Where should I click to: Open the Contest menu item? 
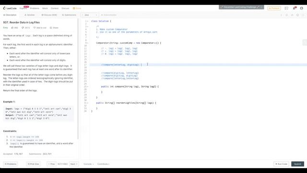coord(55,8)
